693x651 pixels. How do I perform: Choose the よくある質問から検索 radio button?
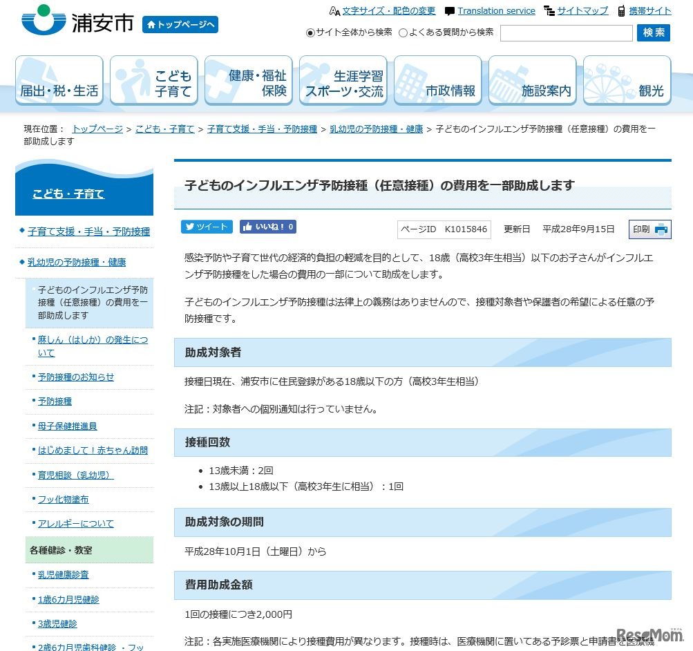click(403, 32)
